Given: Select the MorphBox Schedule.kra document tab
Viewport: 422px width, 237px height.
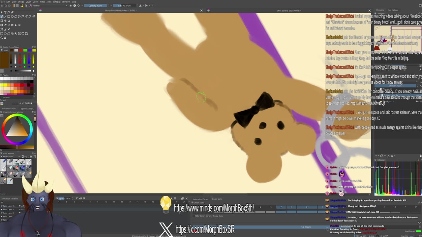Looking at the screenshot, I should coord(121,11).
